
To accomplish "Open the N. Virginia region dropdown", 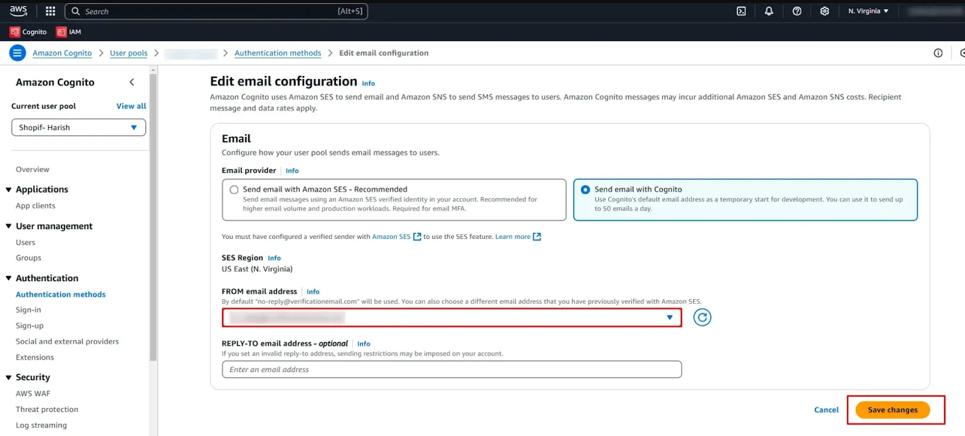I will pyautogui.click(x=868, y=11).
